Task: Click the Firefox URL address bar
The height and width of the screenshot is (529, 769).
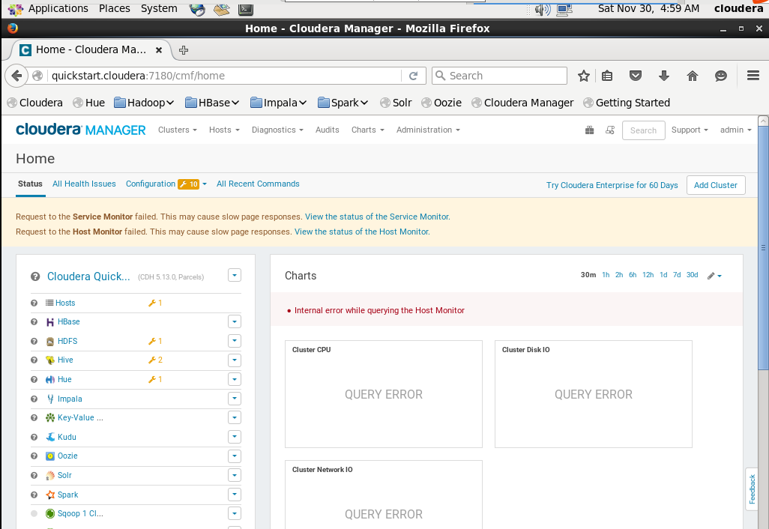Action: pyautogui.click(x=223, y=76)
